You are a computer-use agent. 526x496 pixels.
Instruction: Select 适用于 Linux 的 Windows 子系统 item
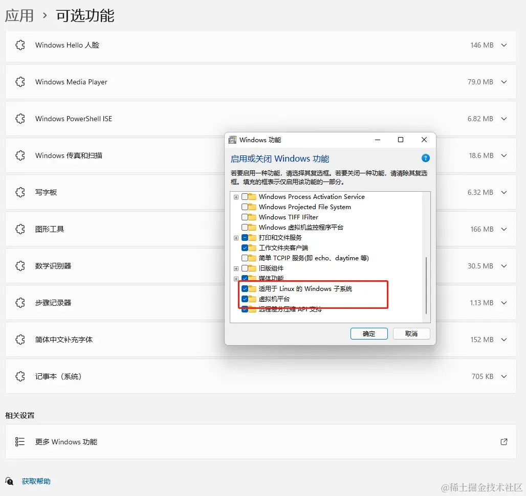click(305, 289)
